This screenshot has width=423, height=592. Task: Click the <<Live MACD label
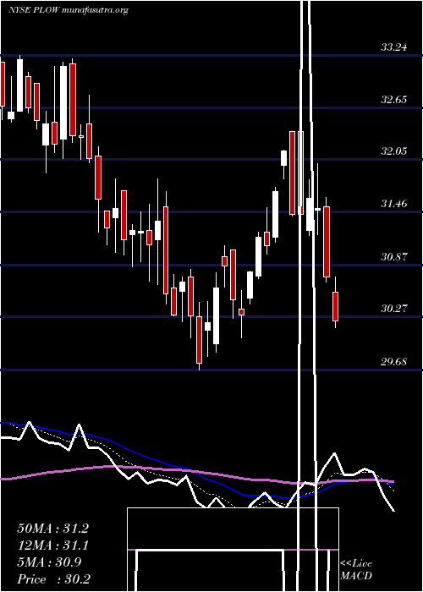pos(356,569)
